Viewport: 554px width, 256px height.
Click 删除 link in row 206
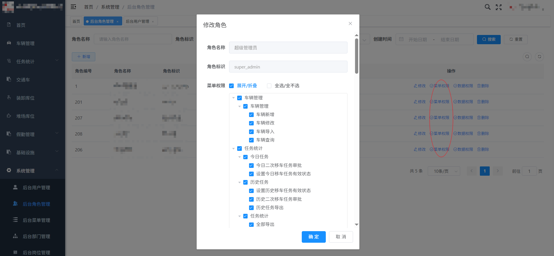[483, 149]
